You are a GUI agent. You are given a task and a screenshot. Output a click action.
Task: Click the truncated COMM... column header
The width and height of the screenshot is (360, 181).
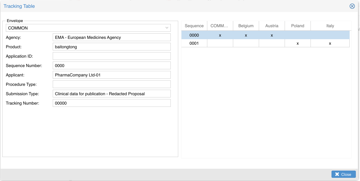point(220,26)
